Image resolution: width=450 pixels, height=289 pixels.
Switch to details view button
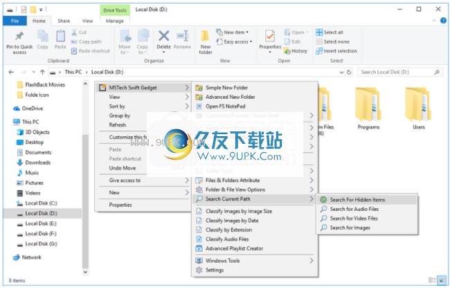click(432, 280)
